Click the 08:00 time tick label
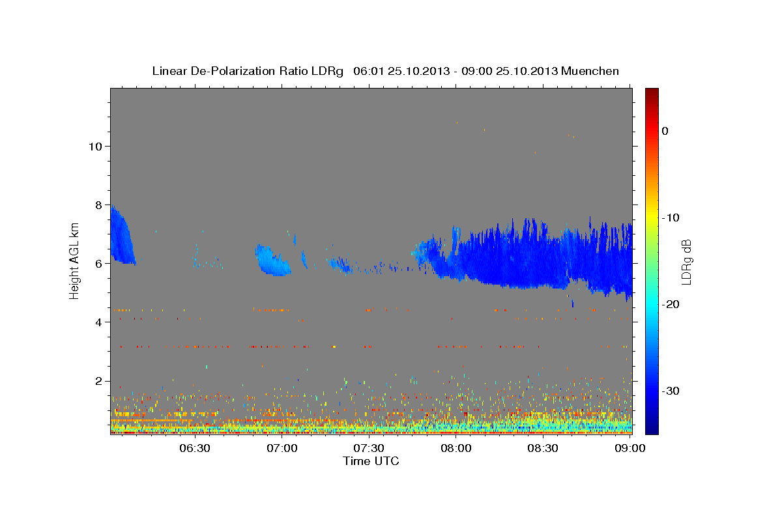782x521 pixels. [456, 448]
